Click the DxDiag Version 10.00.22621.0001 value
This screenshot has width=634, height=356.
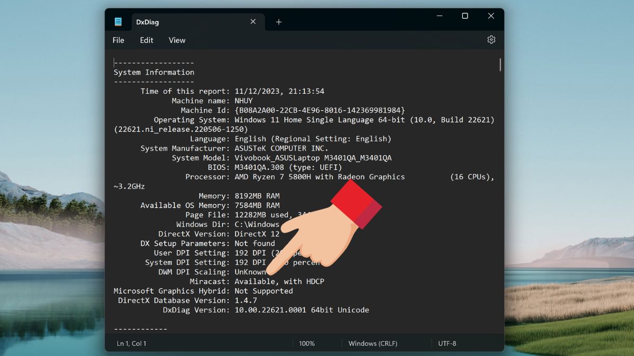302,310
